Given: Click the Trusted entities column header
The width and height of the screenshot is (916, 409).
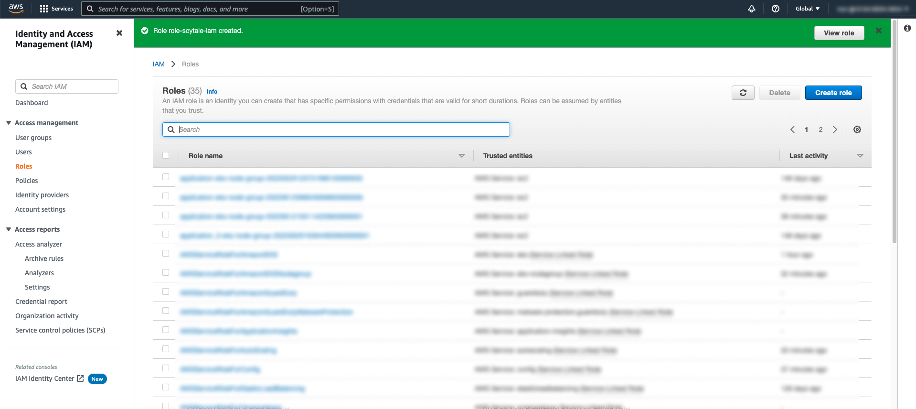Looking at the screenshot, I should click(508, 156).
